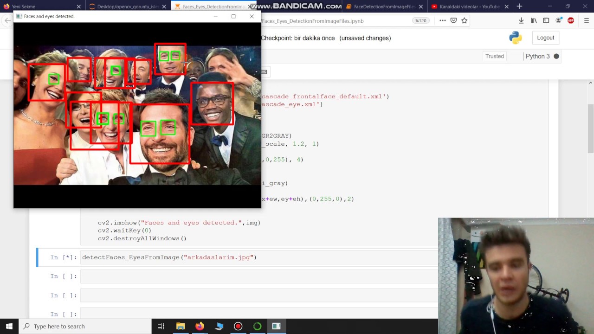The height and width of the screenshot is (334, 594).
Task: Select the detectFaces_EyesFromImage code cell
Action: 259,257
